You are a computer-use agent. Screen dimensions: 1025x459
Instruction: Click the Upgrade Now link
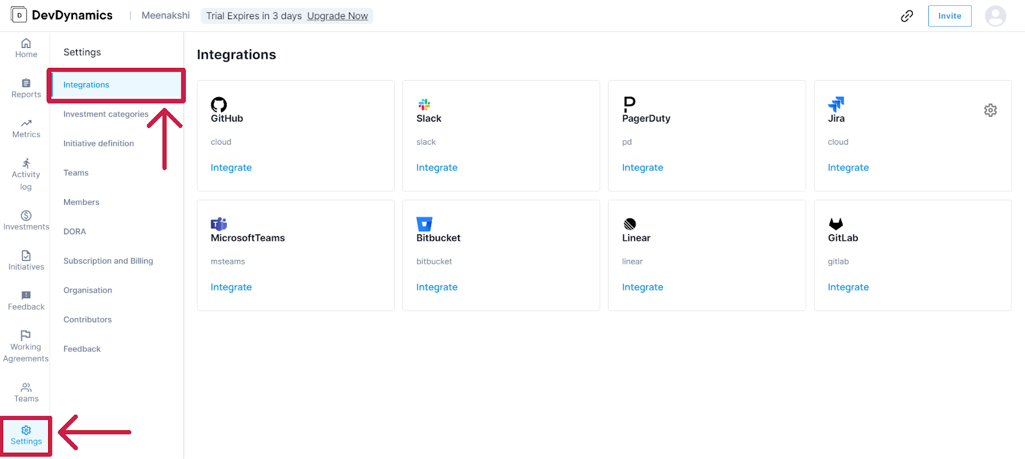tap(338, 16)
